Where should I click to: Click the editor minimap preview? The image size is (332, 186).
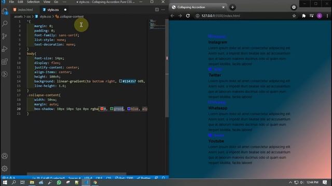(x=157, y=24)
